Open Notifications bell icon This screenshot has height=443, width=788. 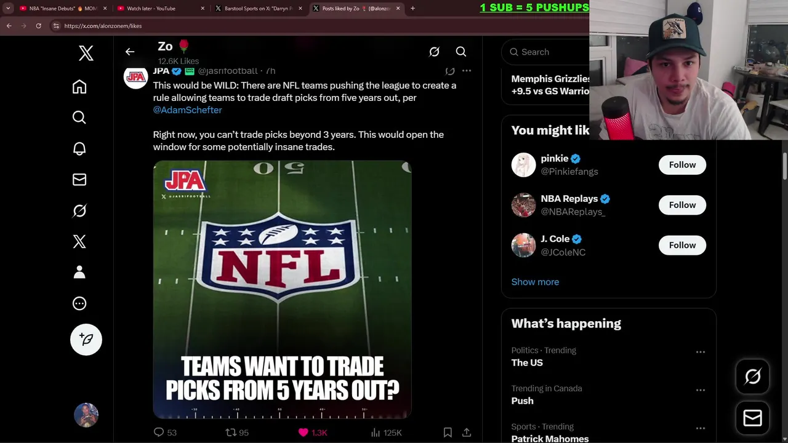pyautogui.click(x=79, y=148)
